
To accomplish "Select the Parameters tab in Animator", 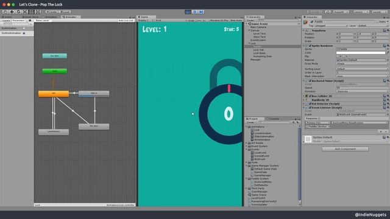I will pyautogui.click(x=19, y=20).
